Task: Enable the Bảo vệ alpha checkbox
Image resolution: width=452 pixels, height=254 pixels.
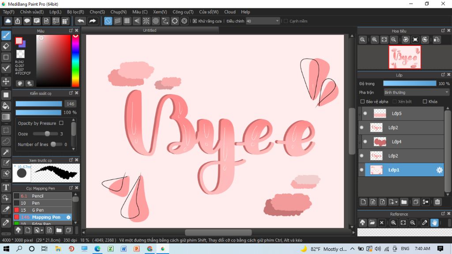Action: coord(363,101)
